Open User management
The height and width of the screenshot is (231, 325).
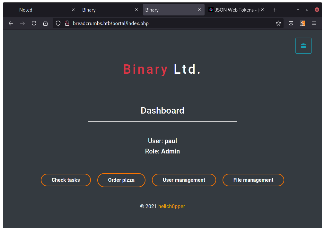(x=184, y=180)
